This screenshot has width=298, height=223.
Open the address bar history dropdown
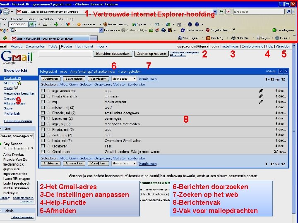(x=215, y=12)
